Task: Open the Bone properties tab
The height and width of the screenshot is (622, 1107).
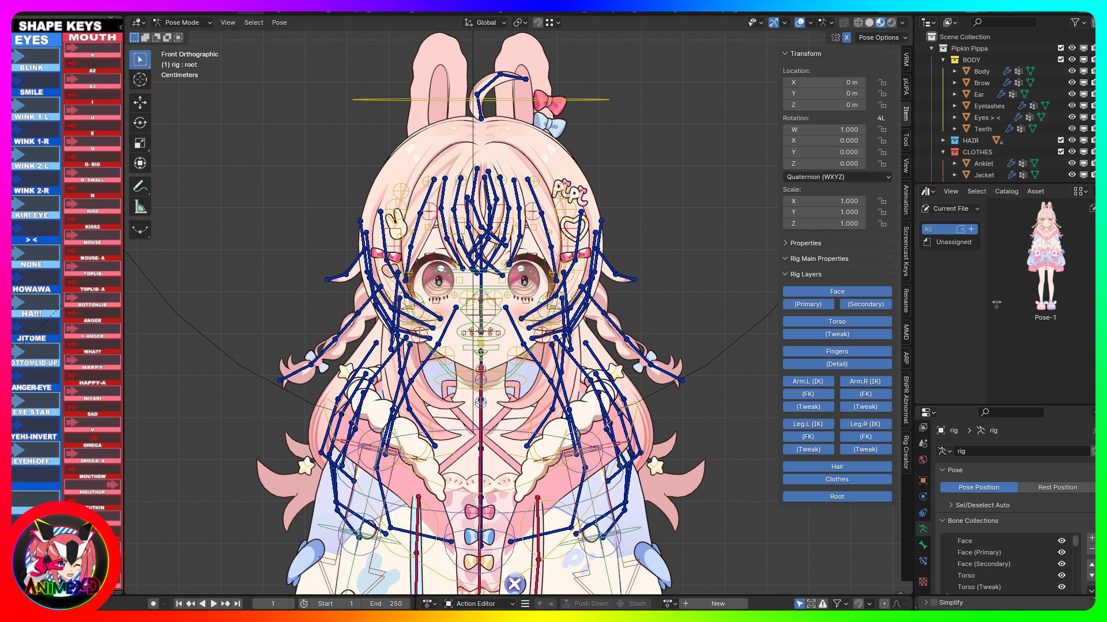Action: 923,545
